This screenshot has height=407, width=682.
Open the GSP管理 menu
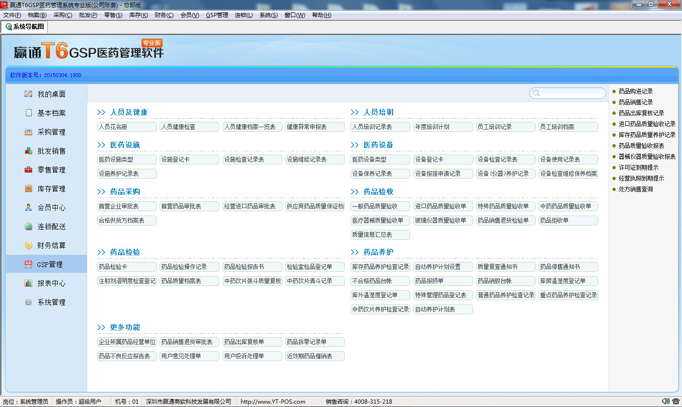pyautogui.click(x=217, y=15)
